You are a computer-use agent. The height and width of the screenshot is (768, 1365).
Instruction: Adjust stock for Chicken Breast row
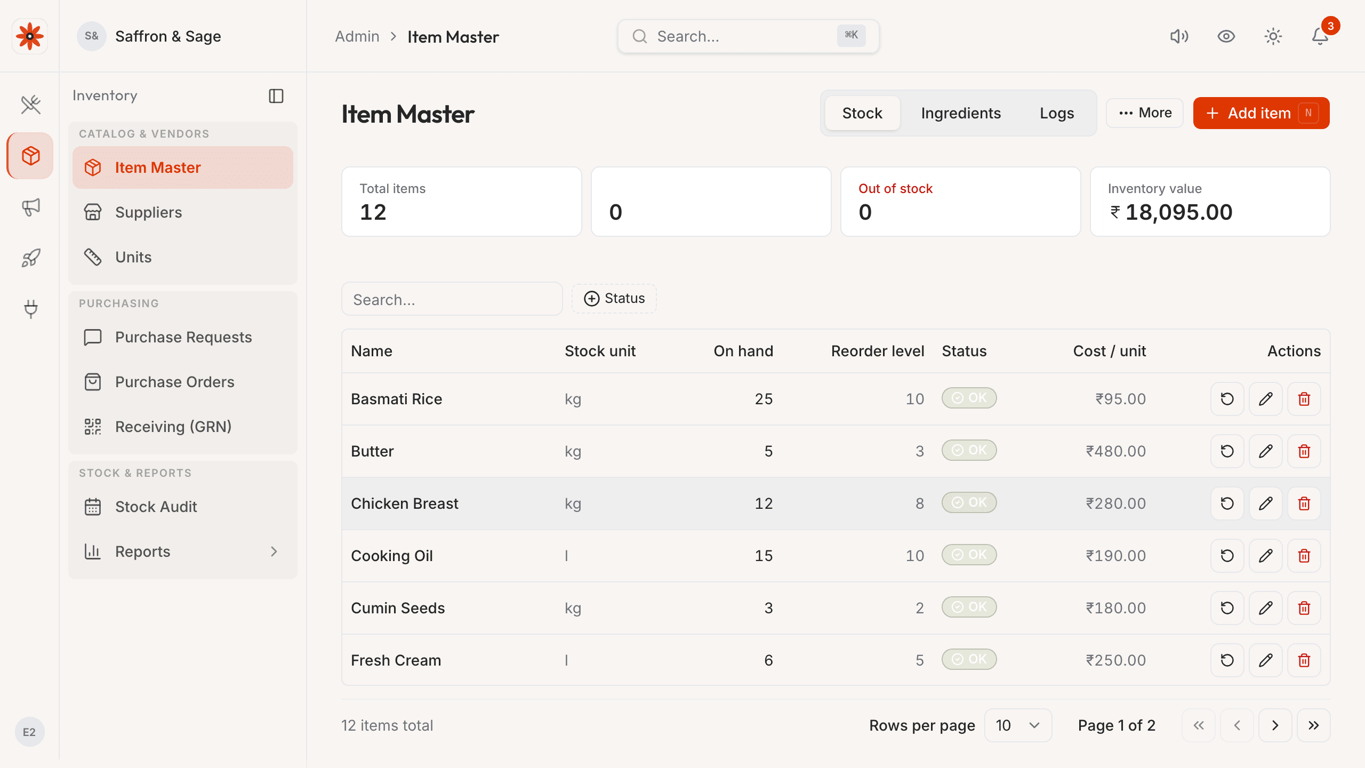(1227, 503)
